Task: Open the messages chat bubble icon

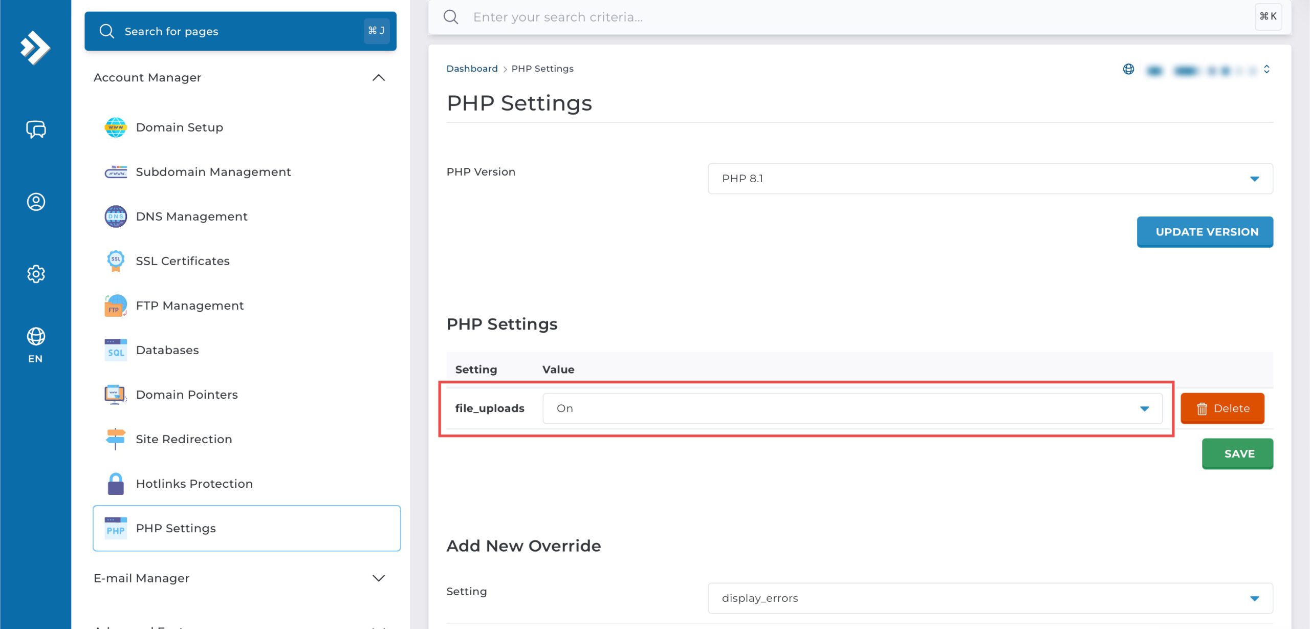Action: [36, 129]
